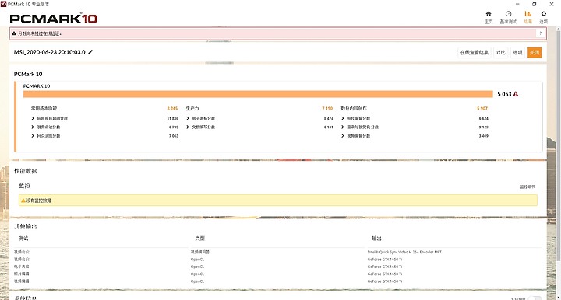Click the 生产力 section heading
Viewport: 561px width, 300px height.
pos(192,108)
